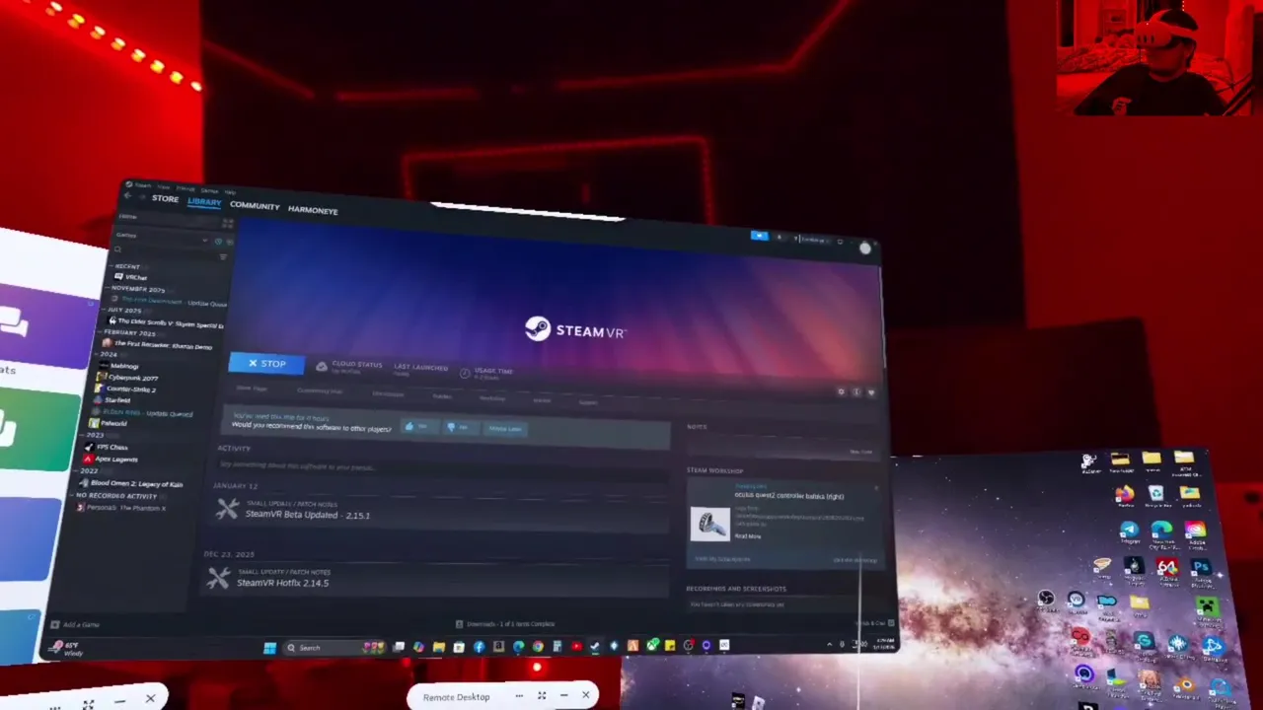Open OBS Studio shortcut on desktop
Screen dimensions: 1263x710
pos(1046,599)
